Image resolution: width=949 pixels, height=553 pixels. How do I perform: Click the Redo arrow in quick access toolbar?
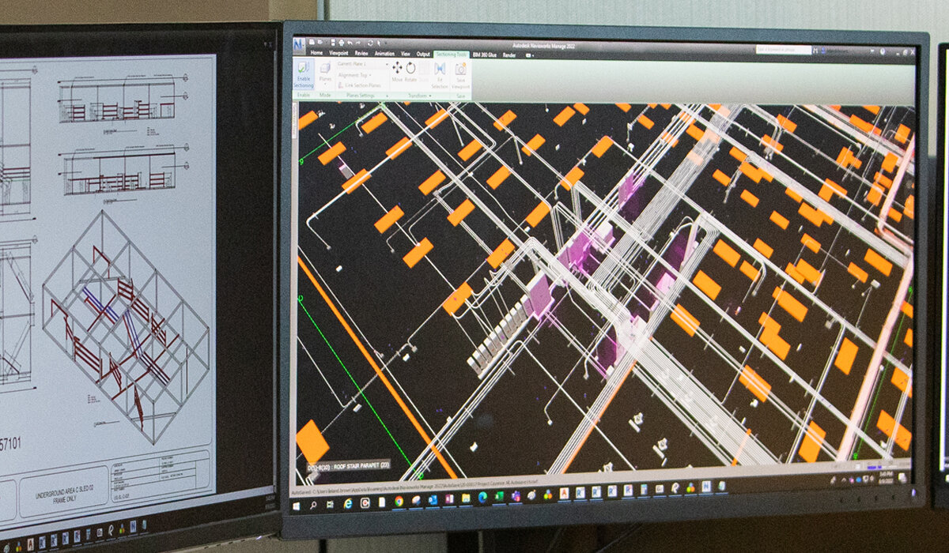(x=357, y=41)
